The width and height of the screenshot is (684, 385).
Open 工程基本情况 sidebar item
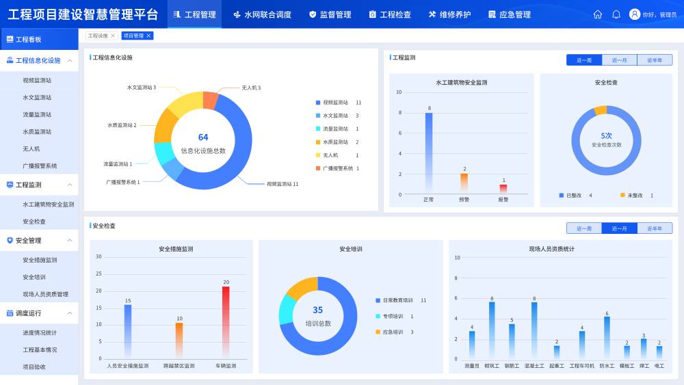[x=39, y=349]
